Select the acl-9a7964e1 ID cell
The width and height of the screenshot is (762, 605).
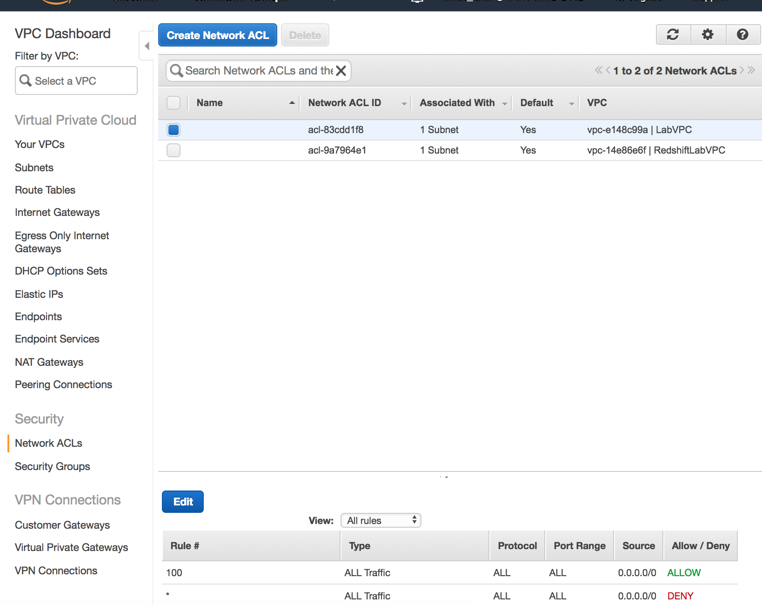pyautogui.click(x=337, y=150)
